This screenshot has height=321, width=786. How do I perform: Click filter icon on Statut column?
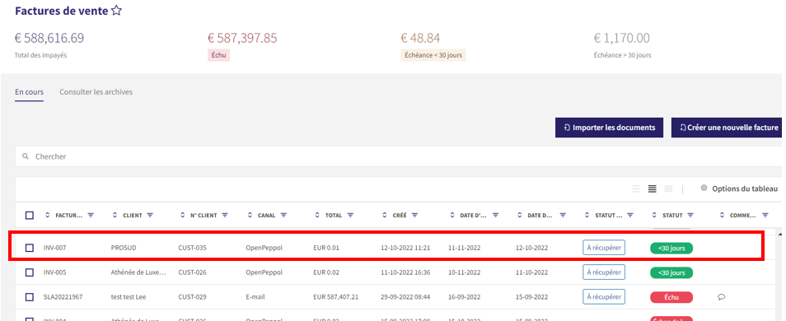click(x=690, y=216)
